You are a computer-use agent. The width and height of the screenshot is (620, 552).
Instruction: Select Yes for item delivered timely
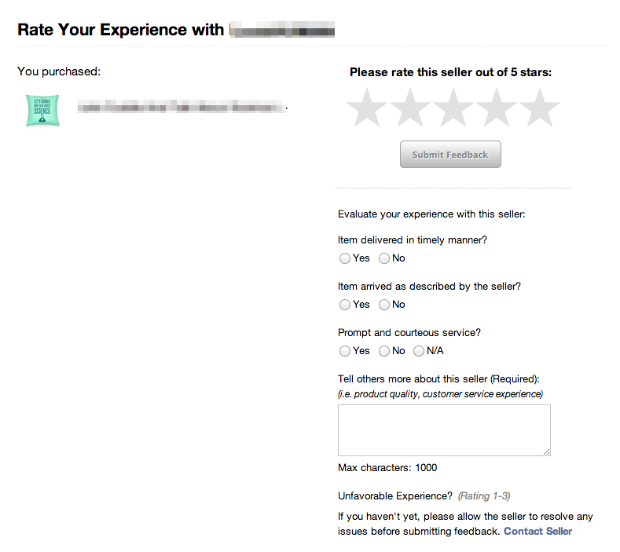(x=345, y=258)
